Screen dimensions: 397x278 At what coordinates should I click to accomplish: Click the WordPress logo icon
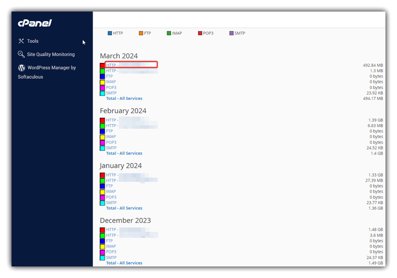click(22, 68)
